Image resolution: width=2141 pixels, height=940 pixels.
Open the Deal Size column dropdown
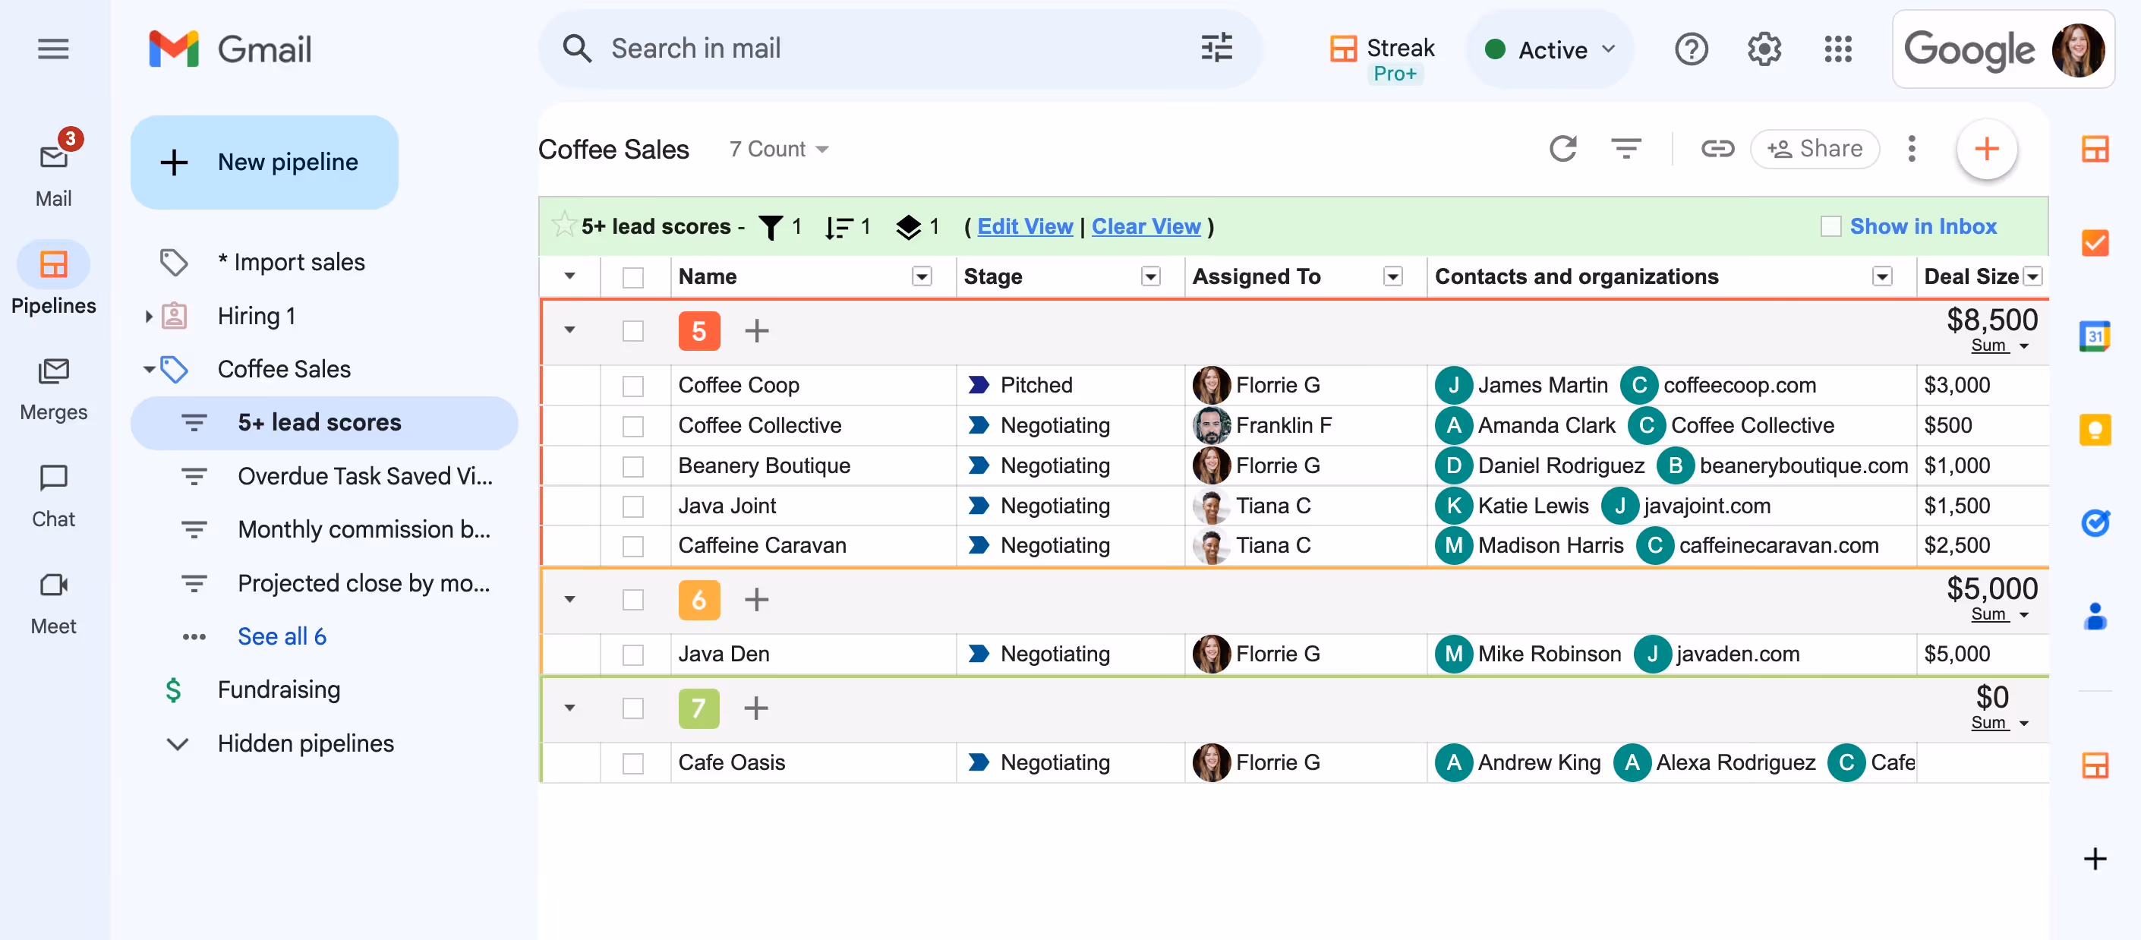2032,276
